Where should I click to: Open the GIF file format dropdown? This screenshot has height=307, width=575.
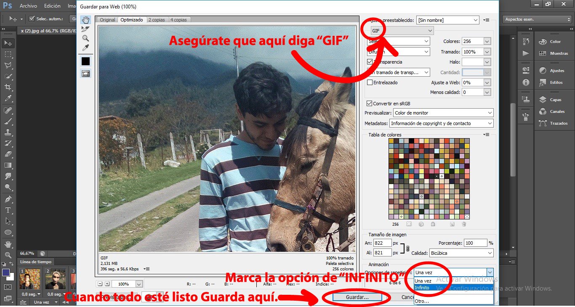click(402, 31)
